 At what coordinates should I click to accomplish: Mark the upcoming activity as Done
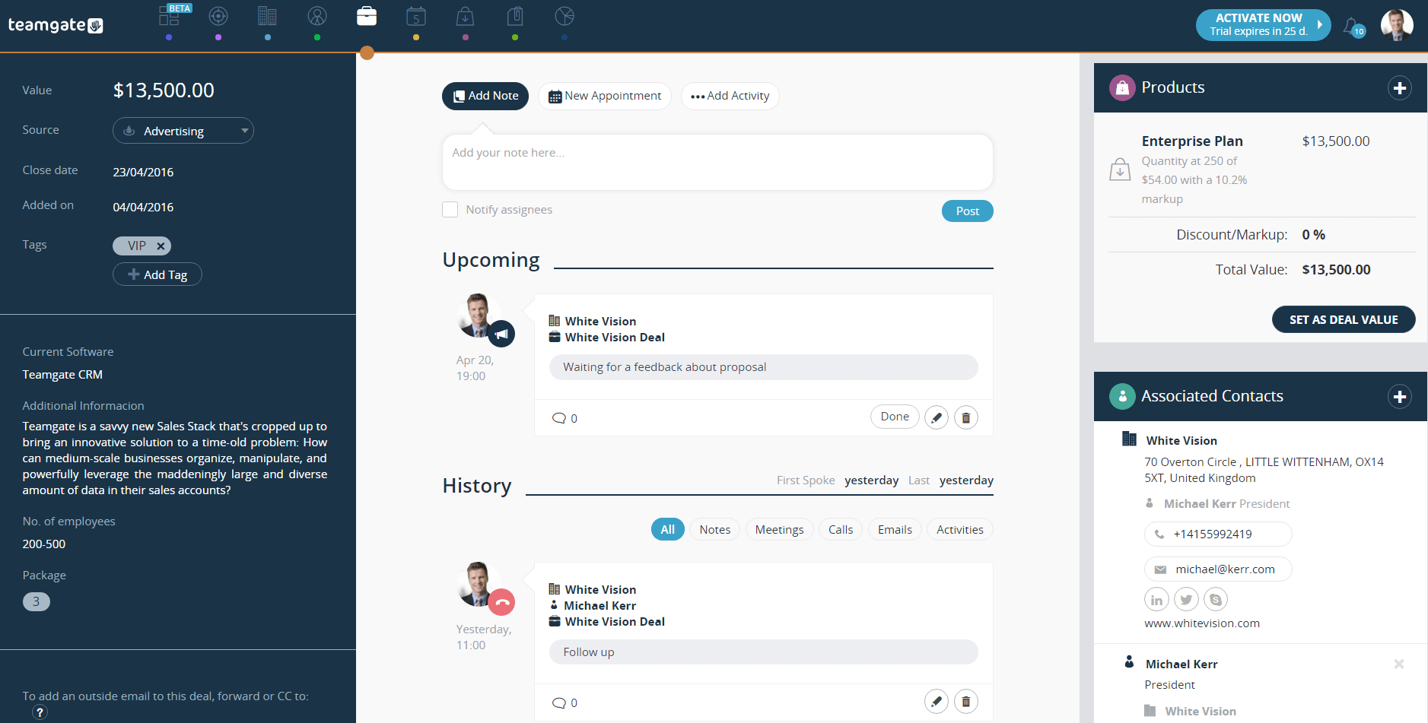895,417
